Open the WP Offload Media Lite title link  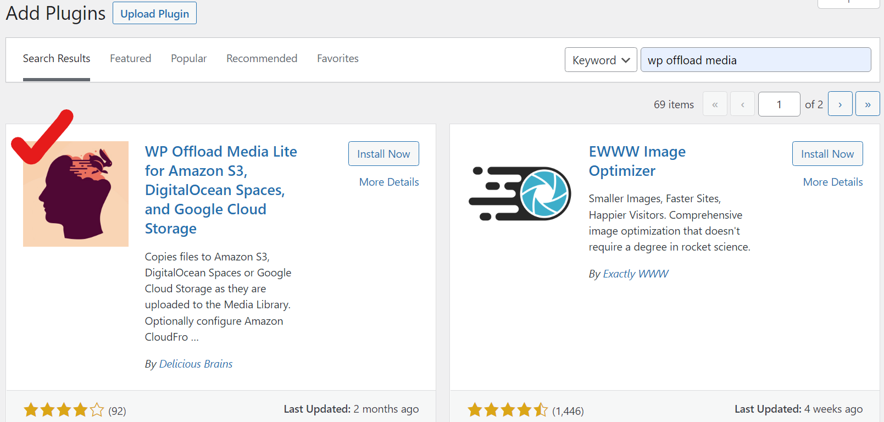pyautogui.click(x=221, y=190)
